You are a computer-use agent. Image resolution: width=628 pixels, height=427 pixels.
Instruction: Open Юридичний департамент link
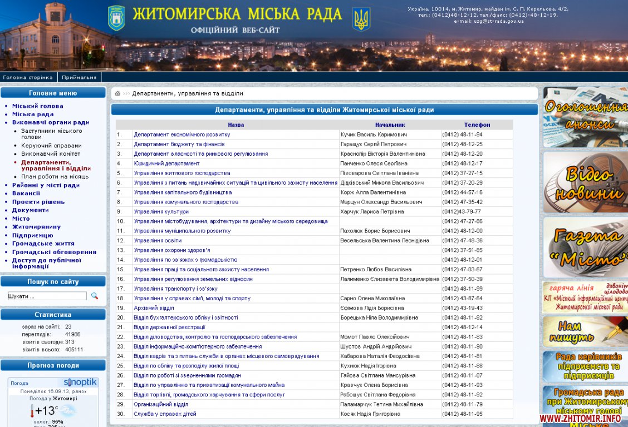point(166,163)
